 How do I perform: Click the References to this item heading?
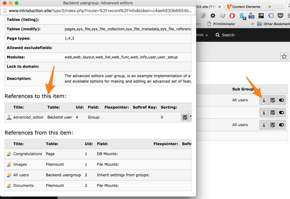point(35,96)
